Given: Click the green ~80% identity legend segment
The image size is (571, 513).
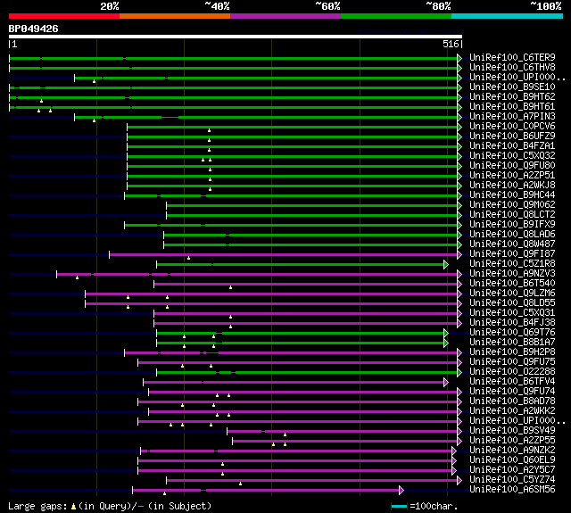Looking at the screenshot, I should pos(396,16).
